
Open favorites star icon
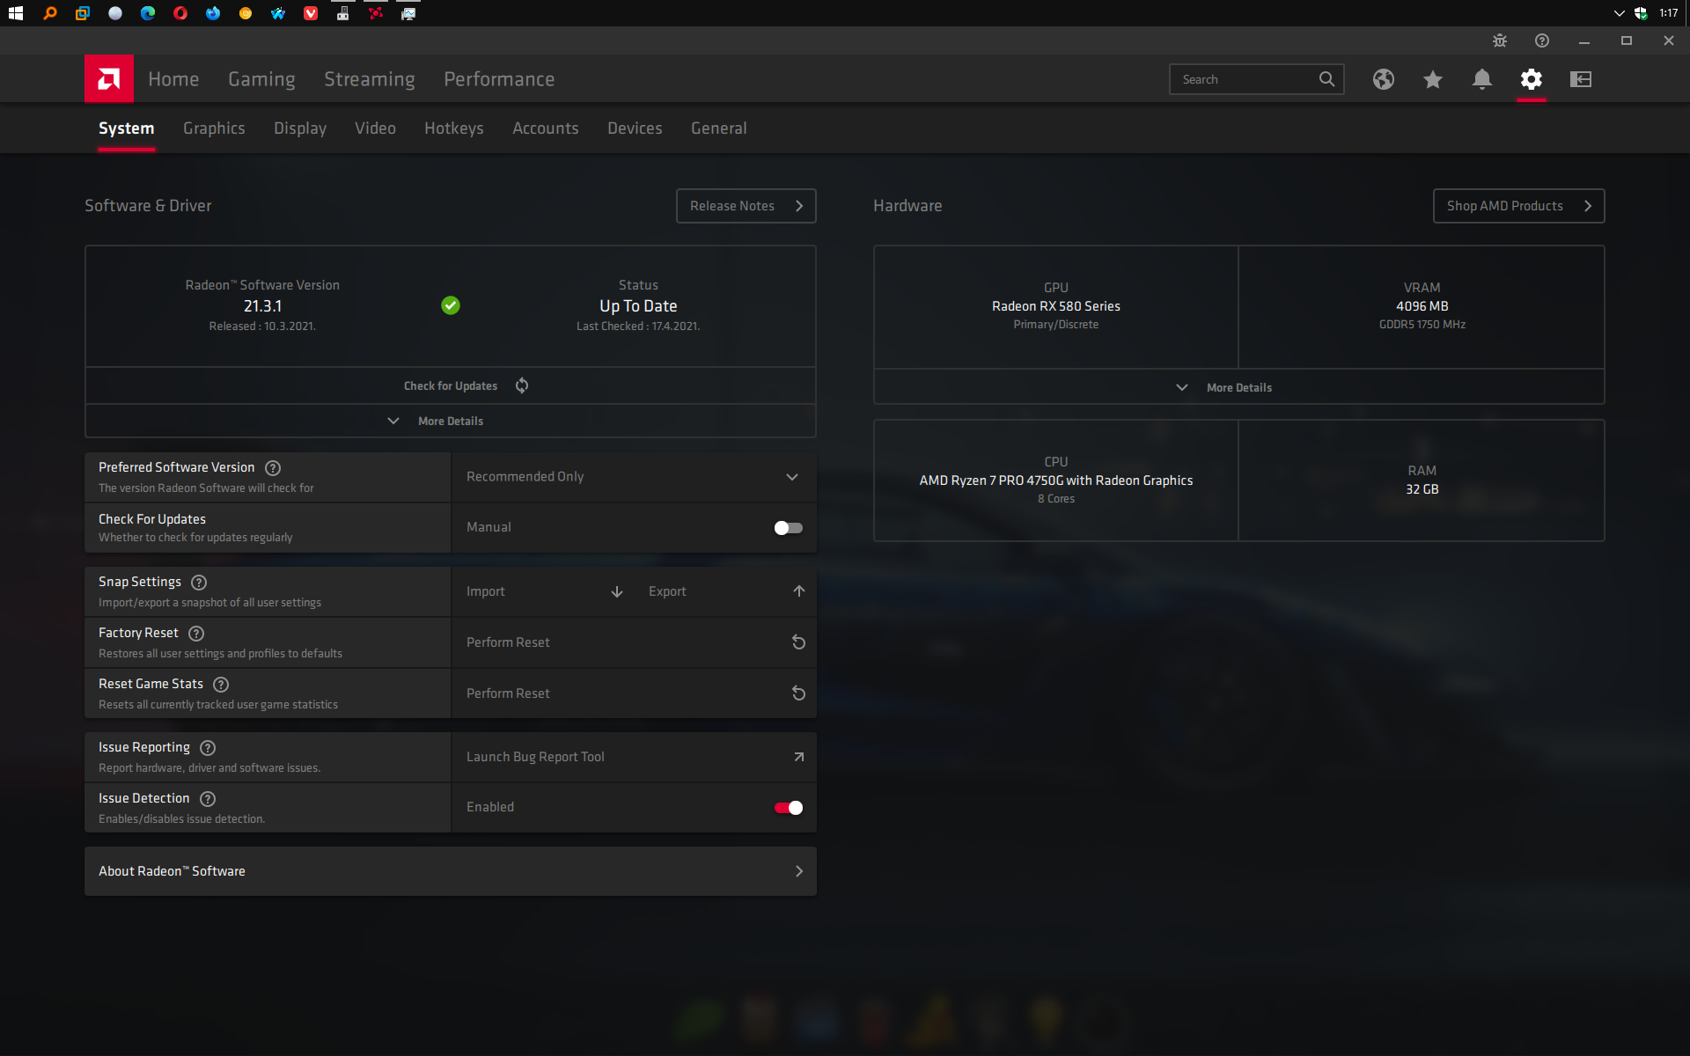[1432, 79]
